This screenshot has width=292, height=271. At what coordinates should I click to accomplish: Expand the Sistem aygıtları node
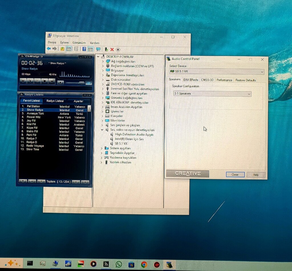click(x=102, y=148)
